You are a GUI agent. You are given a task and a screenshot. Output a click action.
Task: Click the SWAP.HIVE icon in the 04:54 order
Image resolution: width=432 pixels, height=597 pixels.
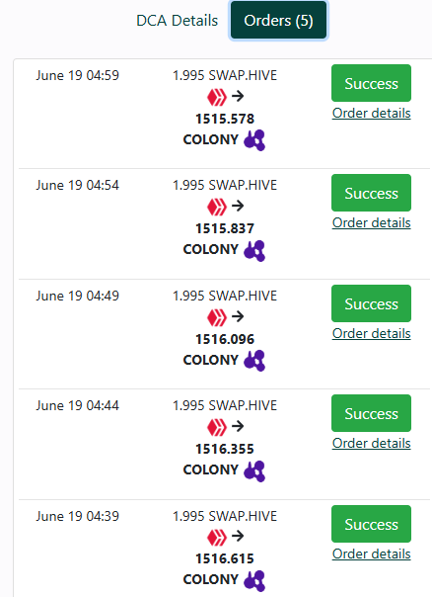pos(217,207)
